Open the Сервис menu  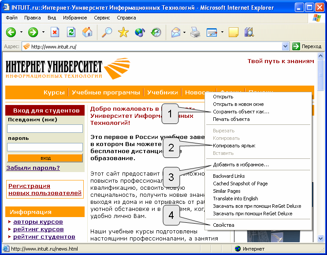[x=102, y=18]
